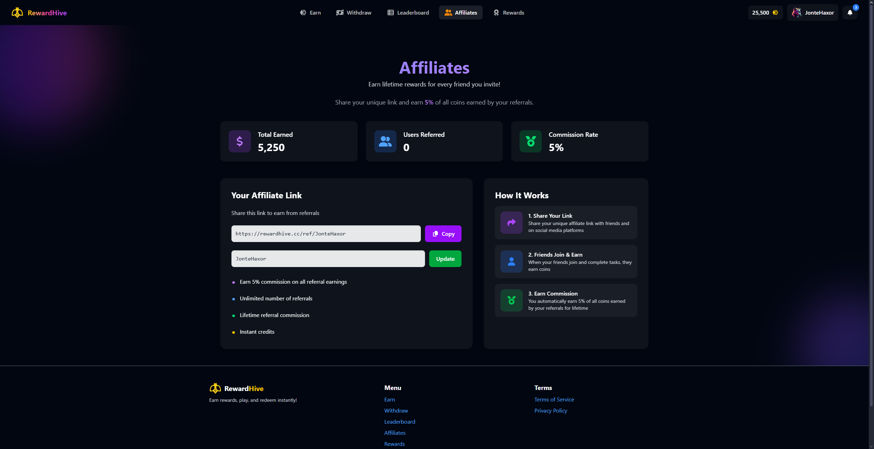The height and width of the screenshot is (449, 874).
Task: Open the JonteHaxor profile avatar
Action: (797, 13)
